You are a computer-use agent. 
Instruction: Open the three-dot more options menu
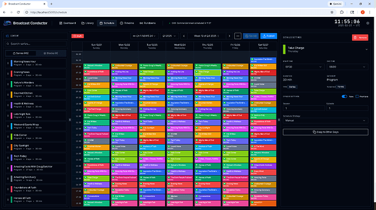238,36
